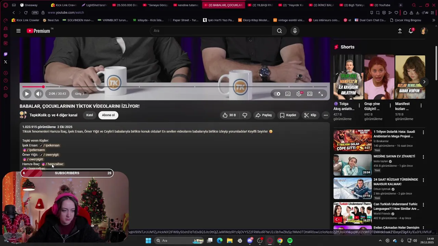This screenshot has width=438, height=246.
Task: Open the 'Manifest kızları' short thumbnail
Action: 410,77
